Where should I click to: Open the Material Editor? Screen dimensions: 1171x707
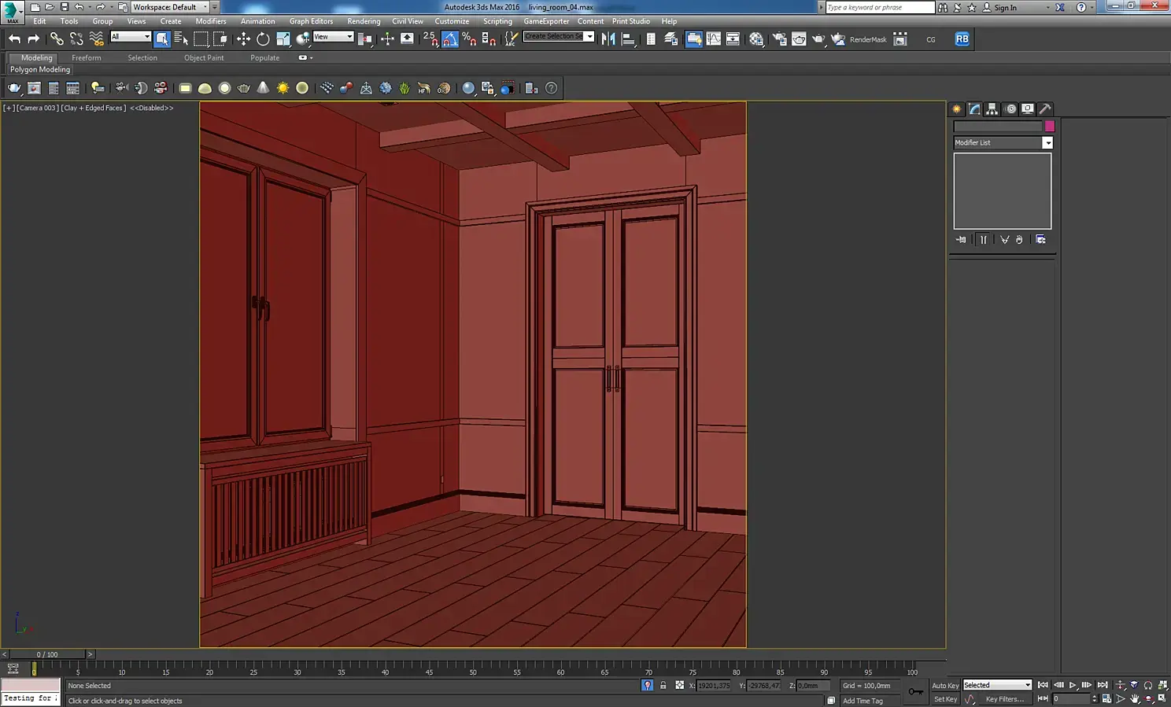(x=756, y=39)
